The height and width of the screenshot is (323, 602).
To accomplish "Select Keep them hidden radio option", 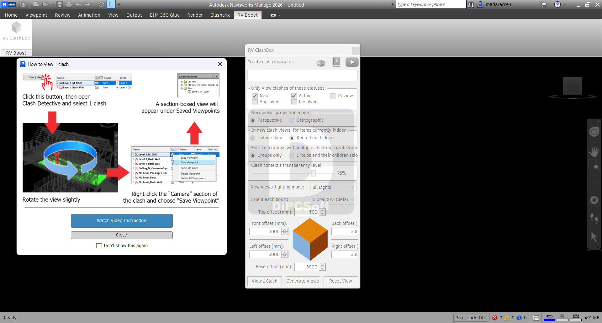I will coord(292,138).
